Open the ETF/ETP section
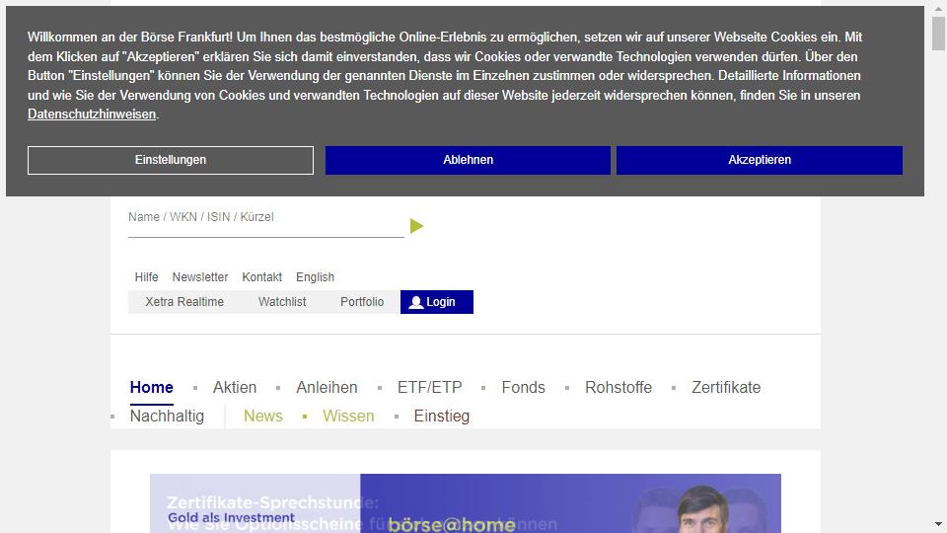 coord(429,387)
